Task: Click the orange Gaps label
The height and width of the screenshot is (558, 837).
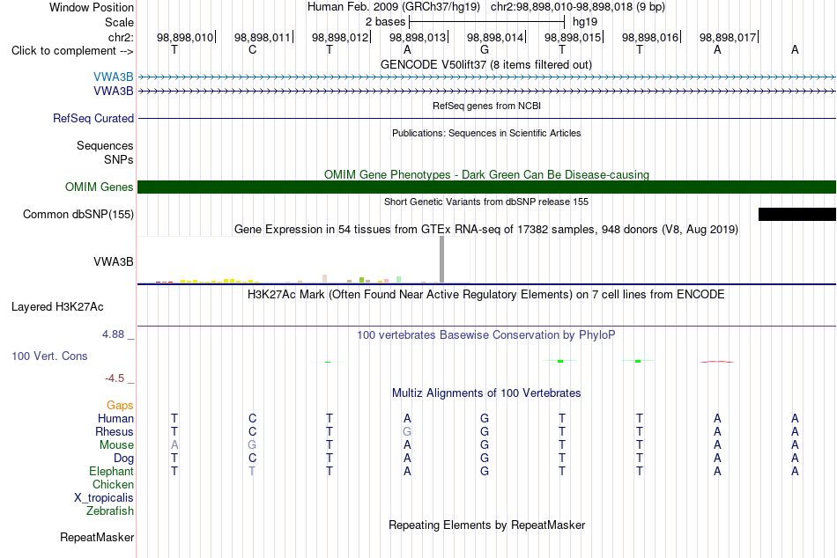Action: coord(120,406)
